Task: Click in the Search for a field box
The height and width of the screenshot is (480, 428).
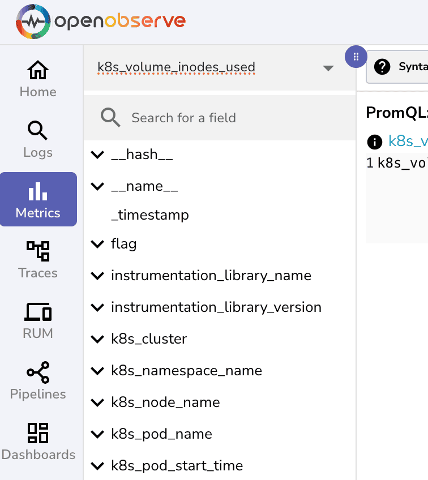Action: pos(226,118)
